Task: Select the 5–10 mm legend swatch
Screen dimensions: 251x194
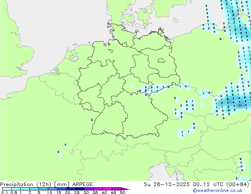Action: [x=44, y=189]
